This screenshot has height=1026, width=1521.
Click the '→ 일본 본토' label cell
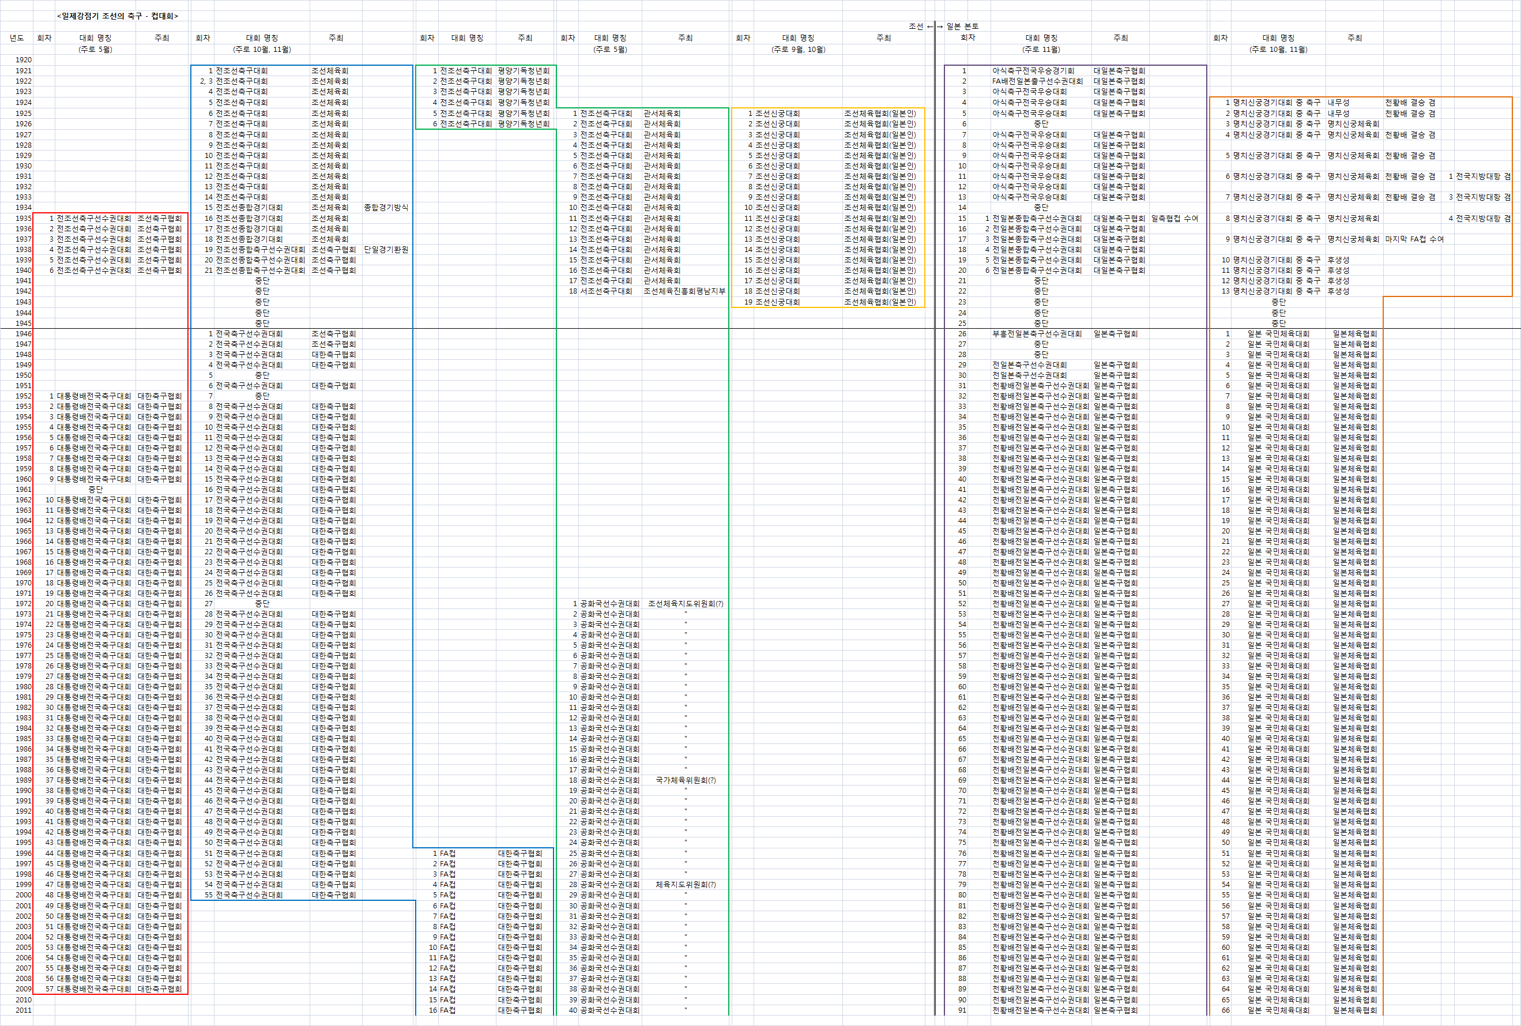958,26
